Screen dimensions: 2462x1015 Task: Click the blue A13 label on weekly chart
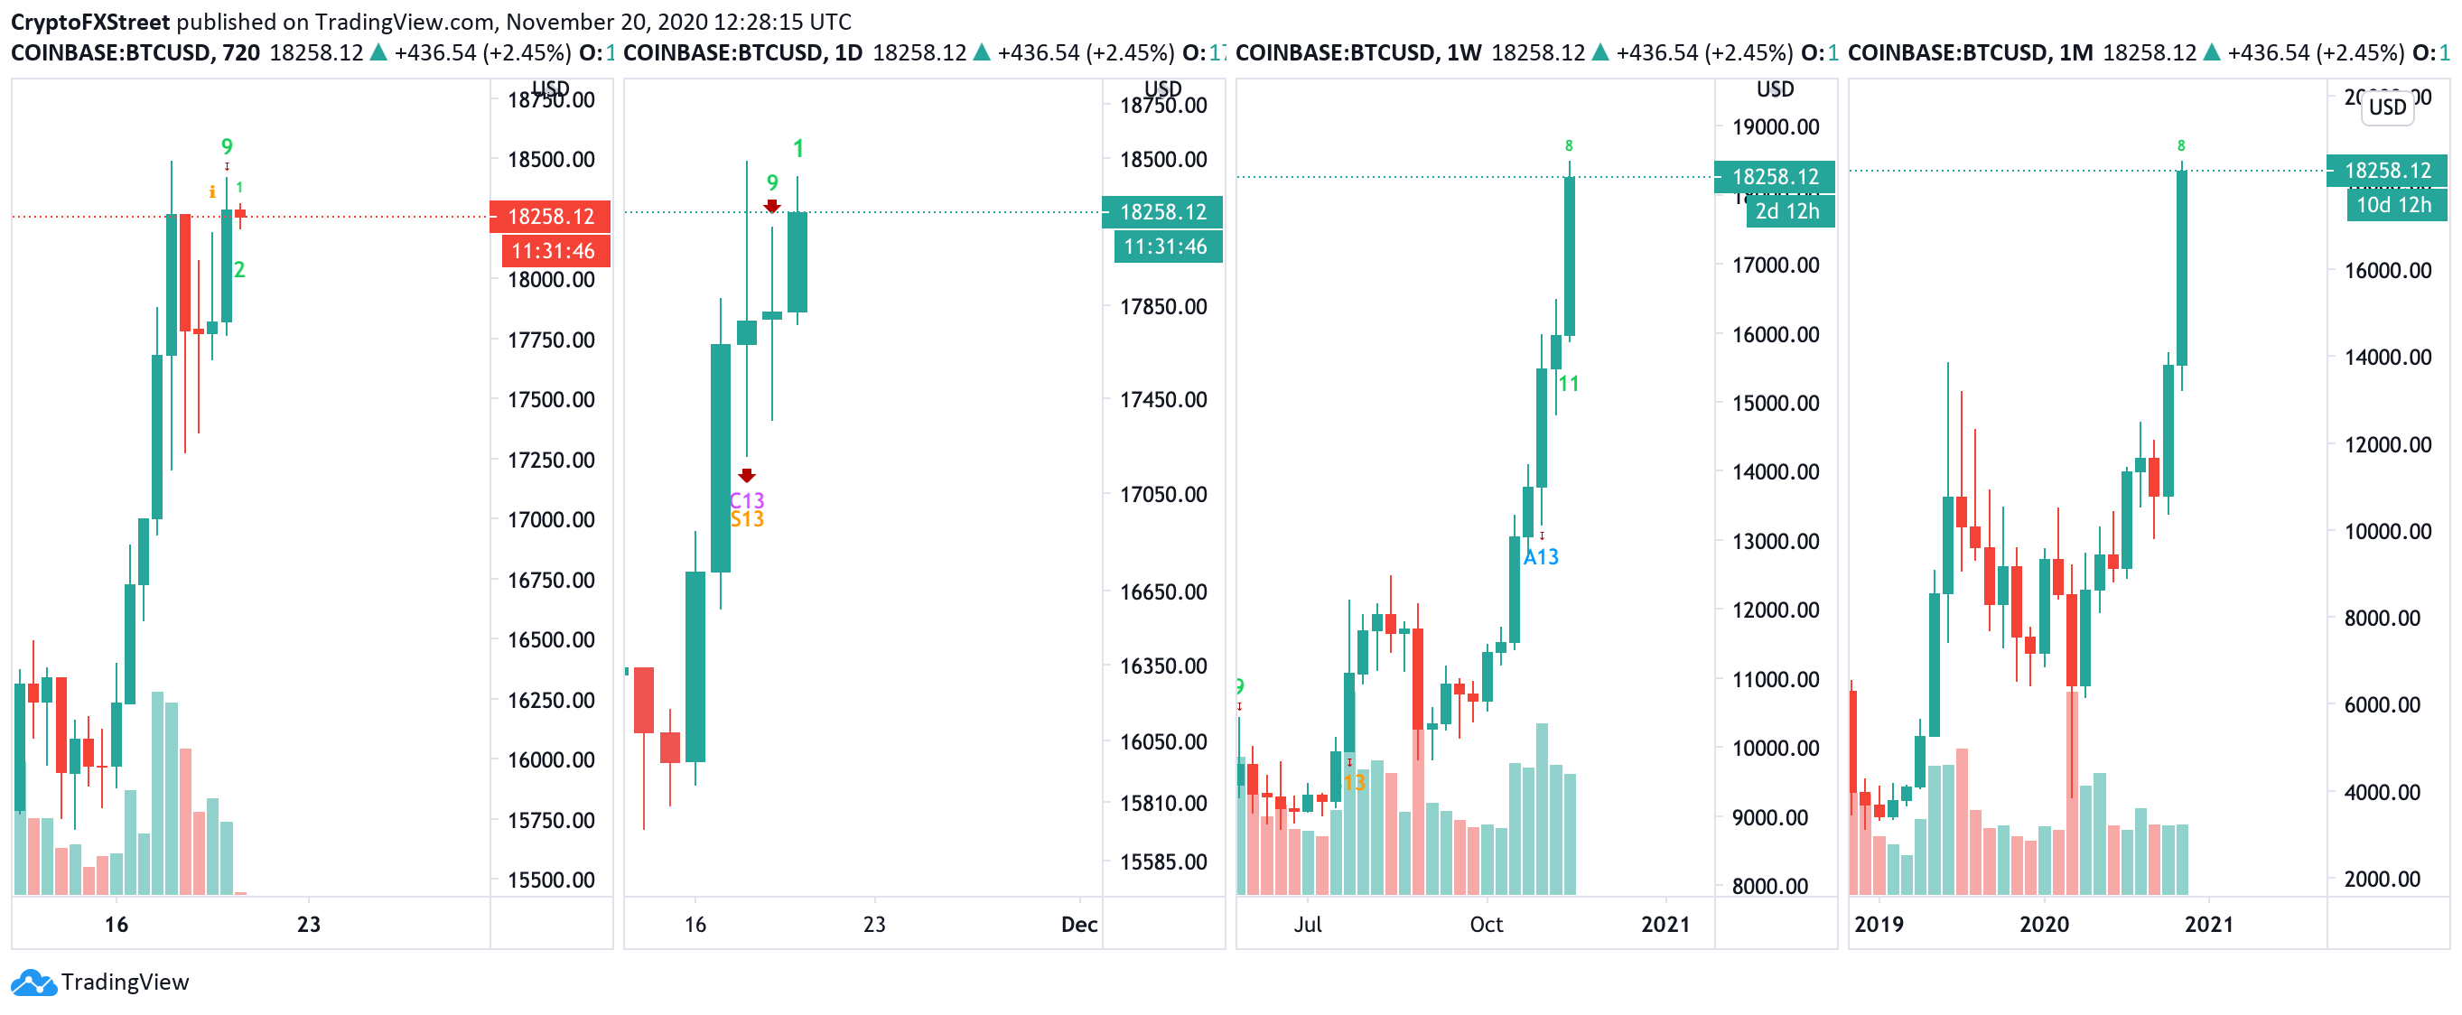point(1541,556)
